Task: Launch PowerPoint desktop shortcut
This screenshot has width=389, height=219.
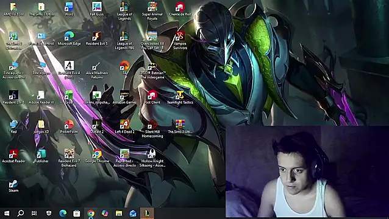Action: pos(69,127)
